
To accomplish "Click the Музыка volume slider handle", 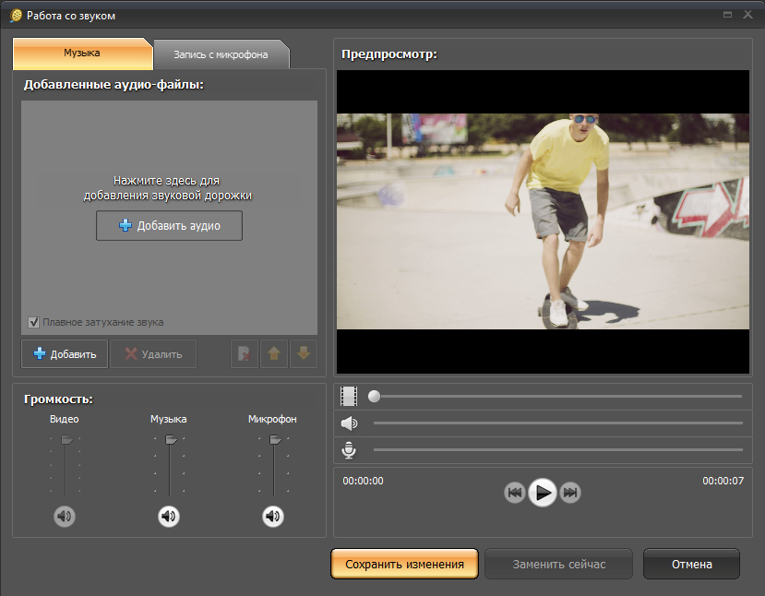I will (x=171, y=440).
